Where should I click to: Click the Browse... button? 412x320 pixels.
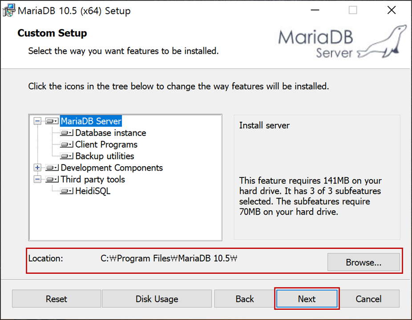(x=364, y=262)
